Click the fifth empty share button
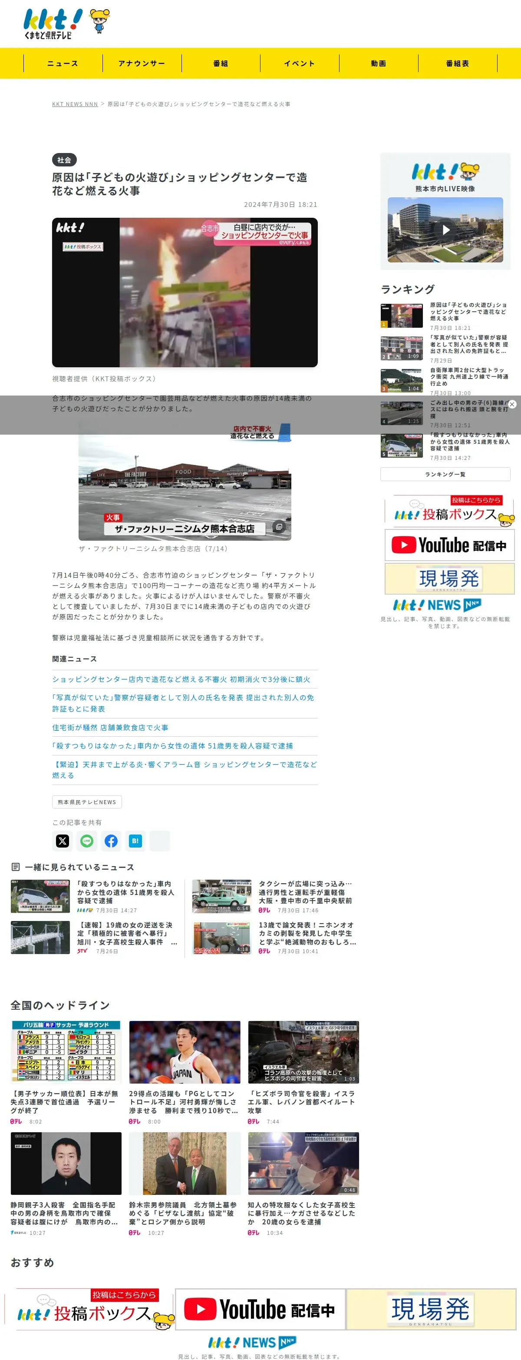Screen dimensions: 521x1360 point(160,841)
